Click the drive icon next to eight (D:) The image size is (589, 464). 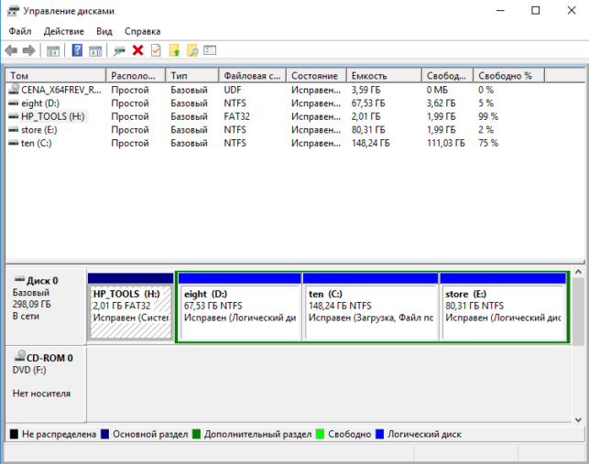(x=14, y=103)
